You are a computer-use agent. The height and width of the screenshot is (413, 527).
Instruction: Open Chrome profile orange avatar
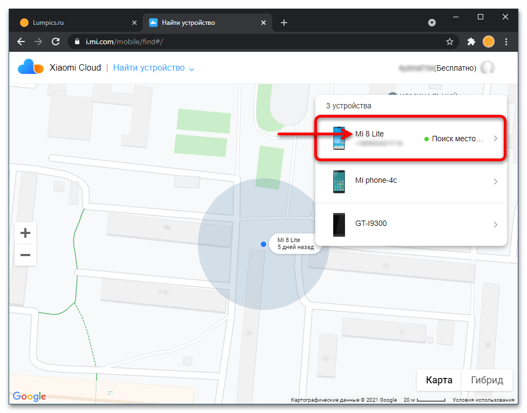point(488,42)
